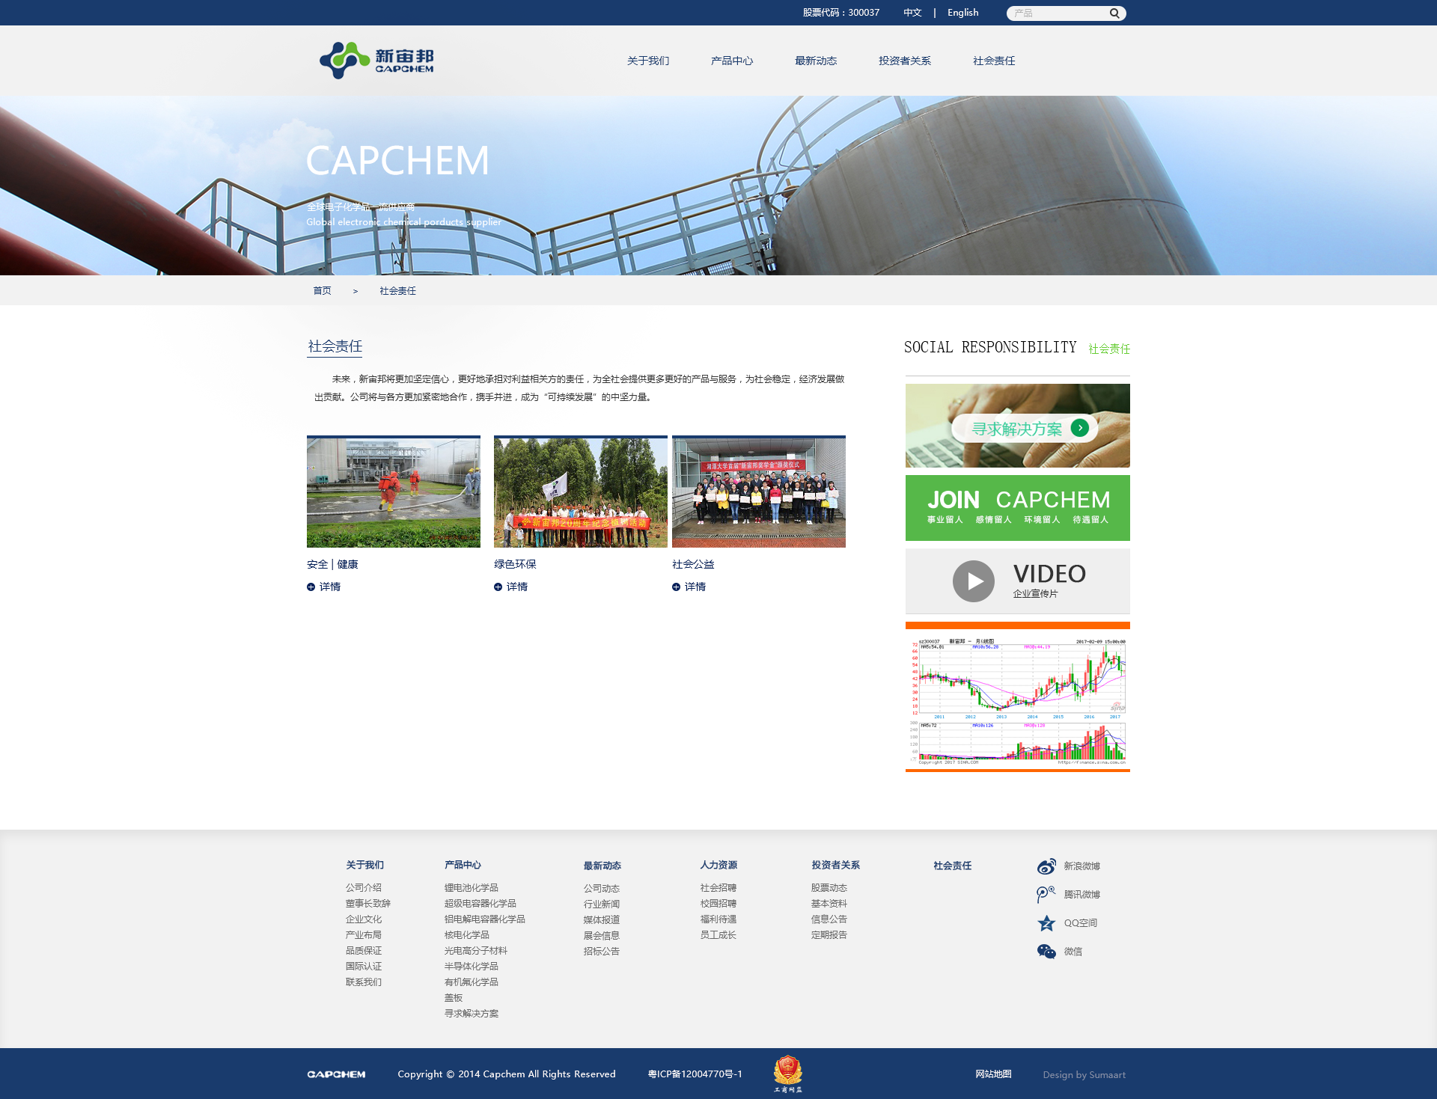Open the safety drill photo thumbnail
The width and height of the screenshot is (1437, 1099).
click(x=394, y=492)
